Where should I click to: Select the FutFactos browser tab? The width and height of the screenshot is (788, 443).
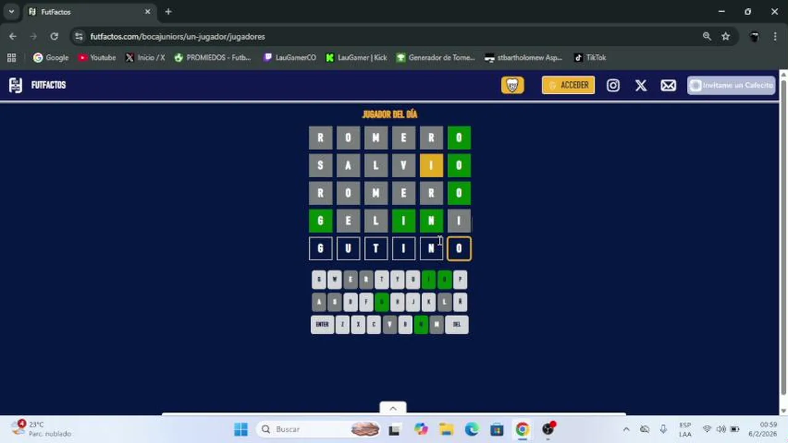tap(89, 12)
